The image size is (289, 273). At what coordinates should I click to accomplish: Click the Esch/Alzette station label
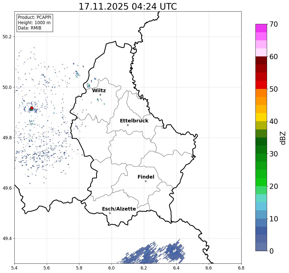click(119, 209)
